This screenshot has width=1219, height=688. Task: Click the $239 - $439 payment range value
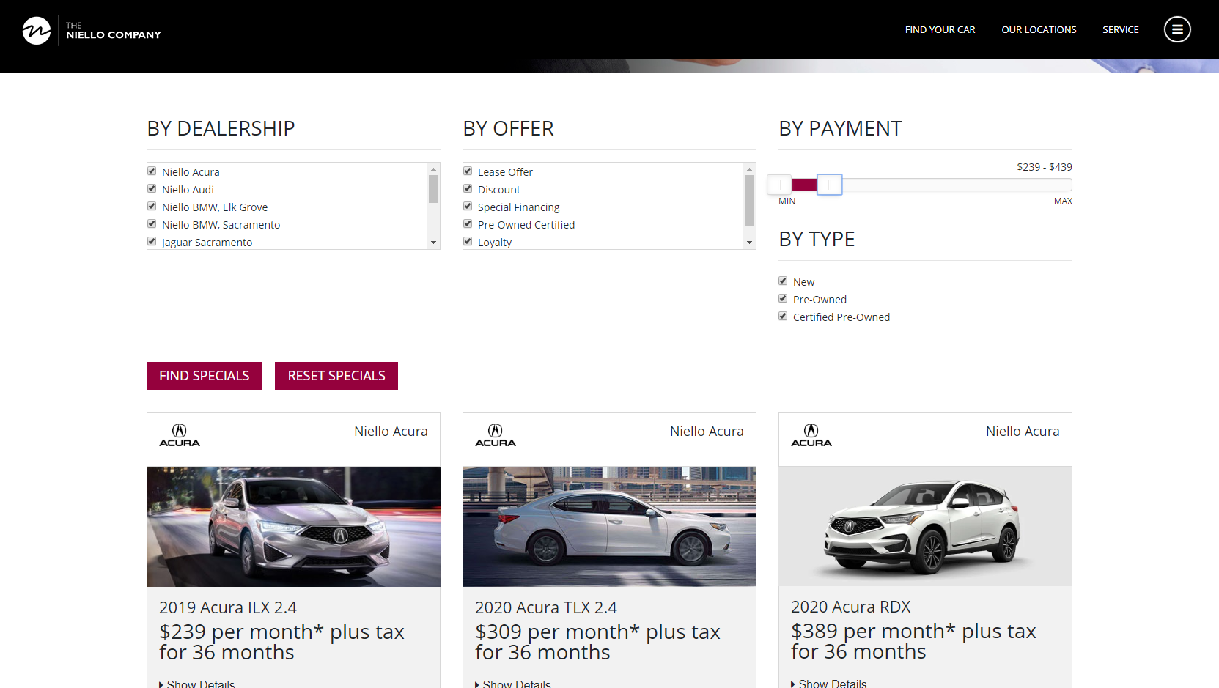(1044, 167)
